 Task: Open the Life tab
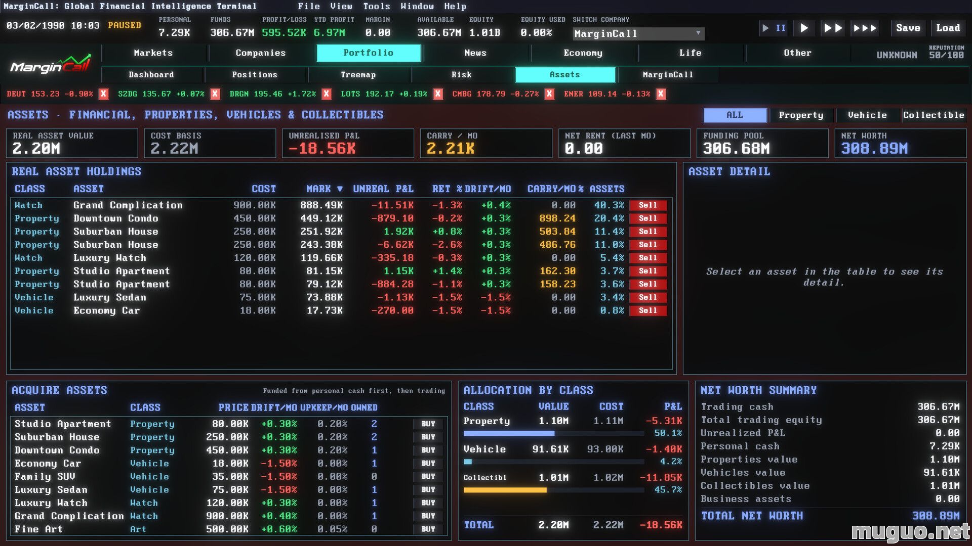tap(691, 53)
